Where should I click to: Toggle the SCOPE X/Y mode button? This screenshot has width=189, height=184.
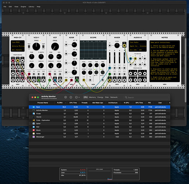click(96, 72)
